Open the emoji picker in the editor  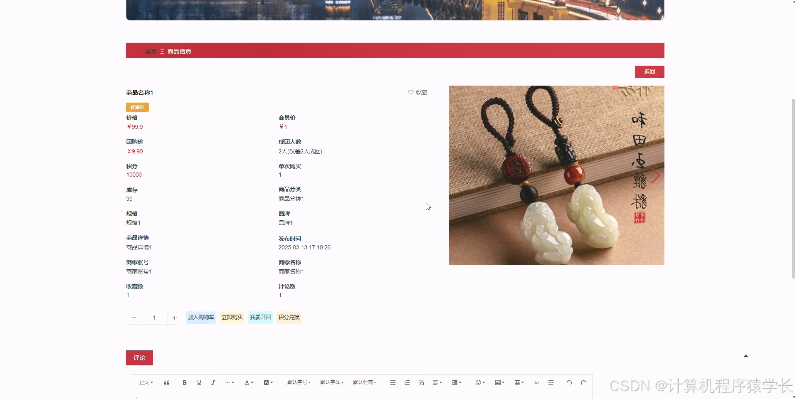(479, 382)
